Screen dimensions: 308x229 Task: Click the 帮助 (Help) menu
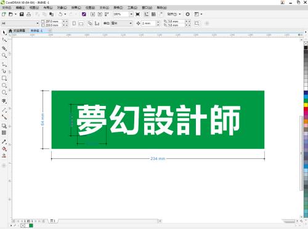162,7
